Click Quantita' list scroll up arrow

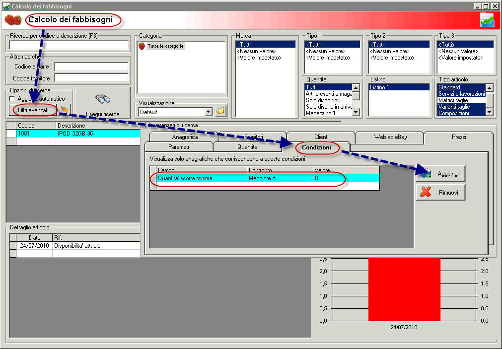pyautogui.click(x=356, y=87)
